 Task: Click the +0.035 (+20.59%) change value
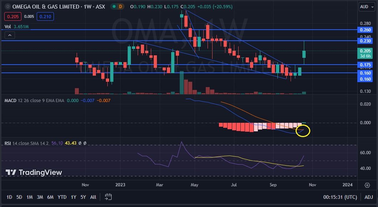click(215, 6)
